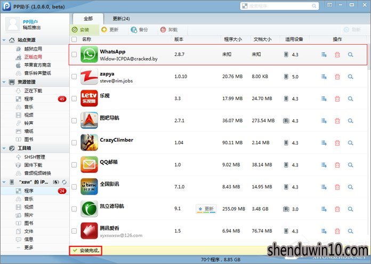This screenshot has width=371, height=264.
Task: Open 音频视频转换 tool
Action: tap(37, 173)
